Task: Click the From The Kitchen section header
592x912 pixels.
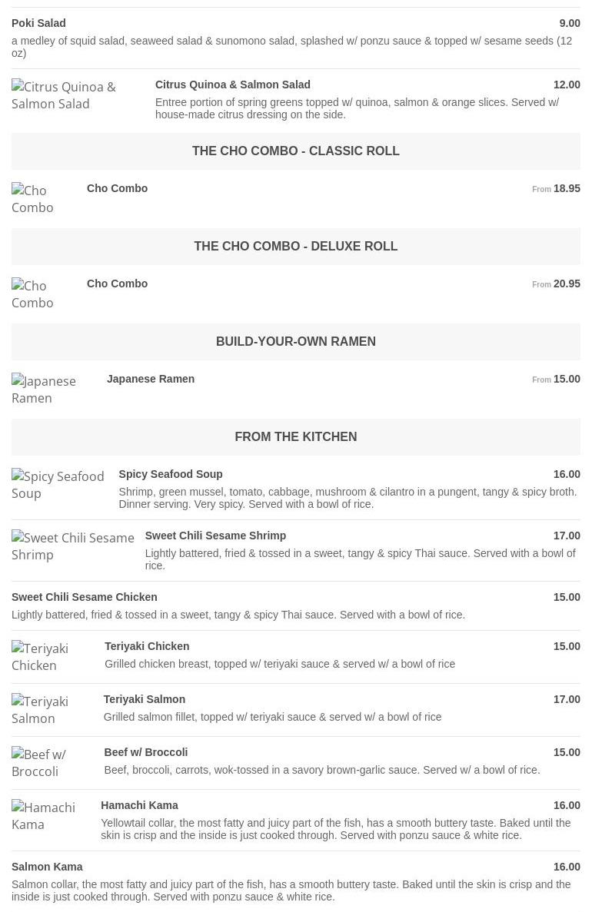Action: click(296, 436)
